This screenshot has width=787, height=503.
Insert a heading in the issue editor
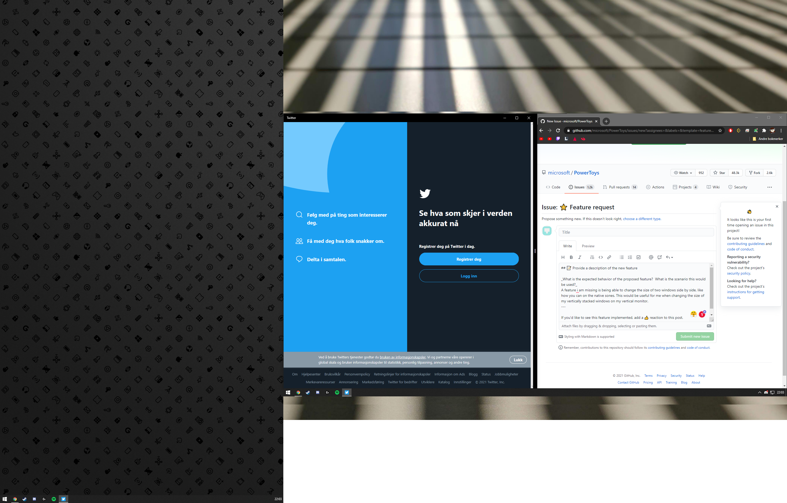tap(563, 257)
